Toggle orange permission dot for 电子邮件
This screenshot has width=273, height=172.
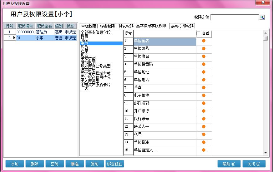[x=204, y=96]
